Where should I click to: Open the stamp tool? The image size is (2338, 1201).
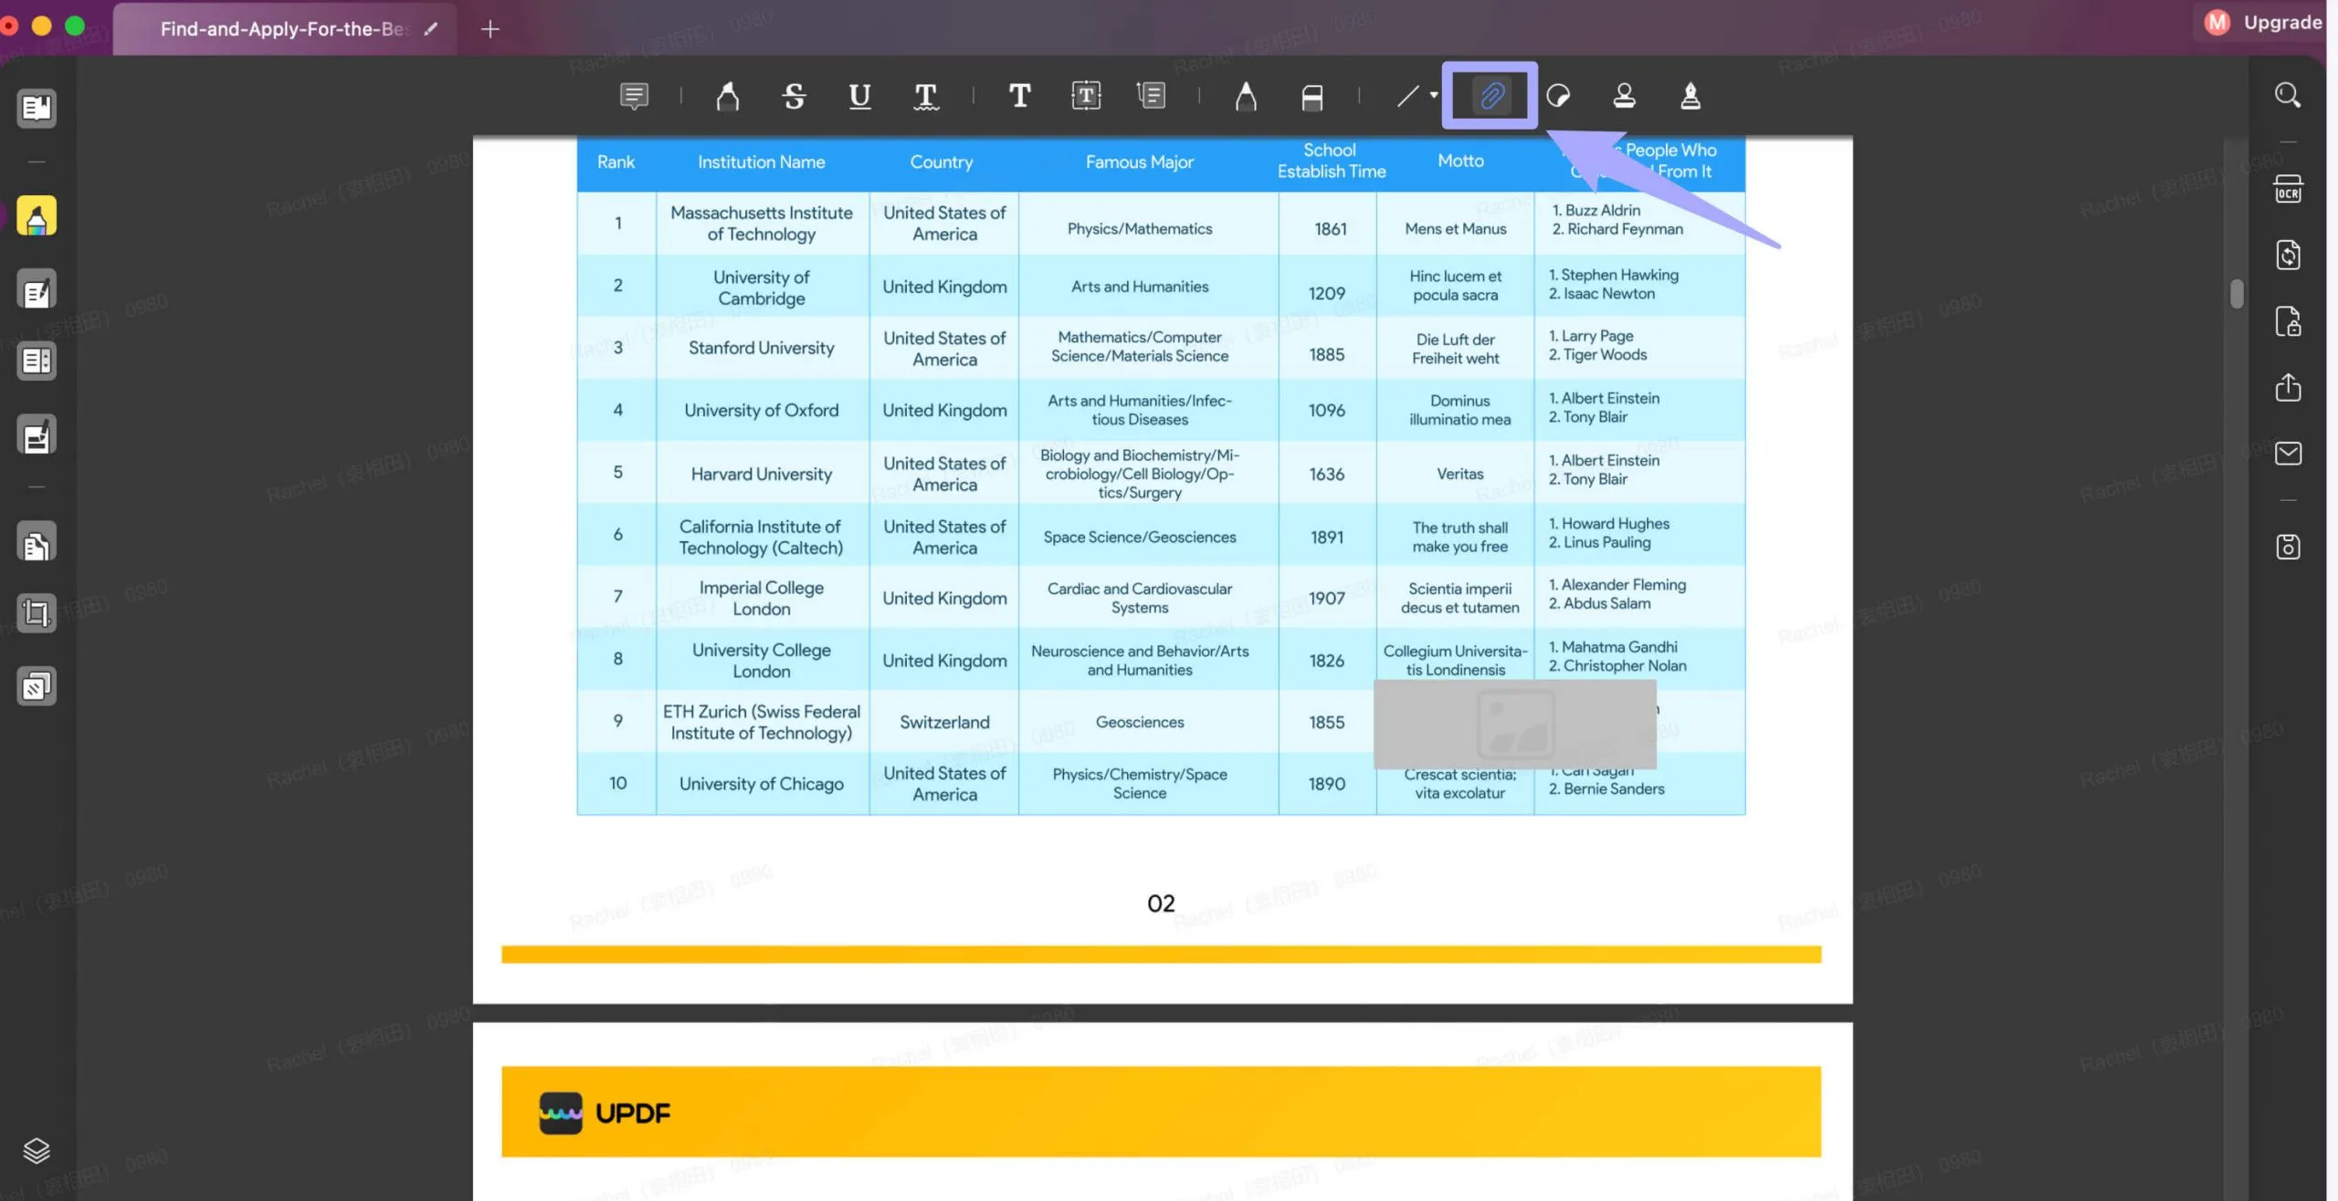[x=1624, y=96]
